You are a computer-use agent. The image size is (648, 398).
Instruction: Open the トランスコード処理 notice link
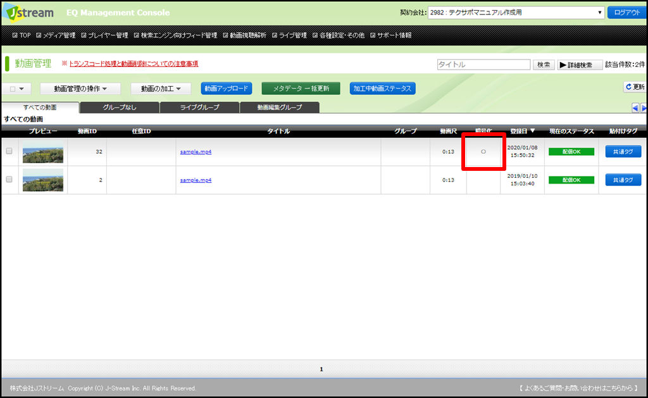point(134,64)
